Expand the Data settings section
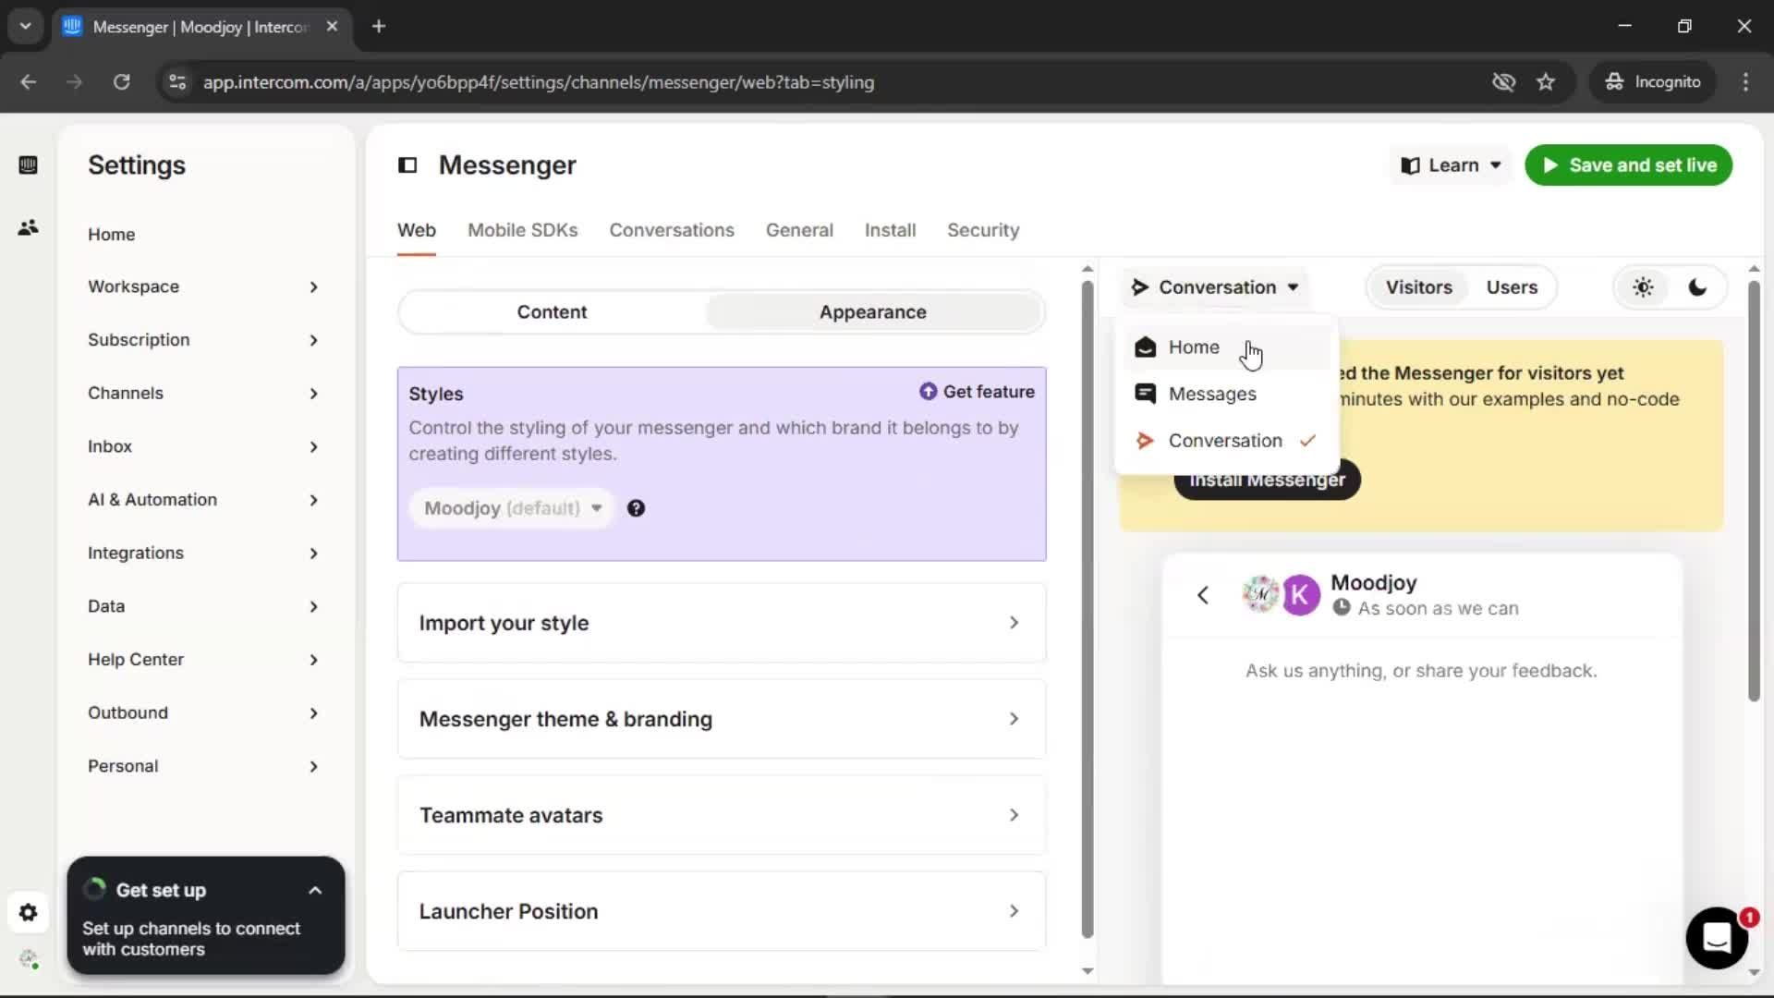The width and height of the screenshot is (1774, 998). 203,607
